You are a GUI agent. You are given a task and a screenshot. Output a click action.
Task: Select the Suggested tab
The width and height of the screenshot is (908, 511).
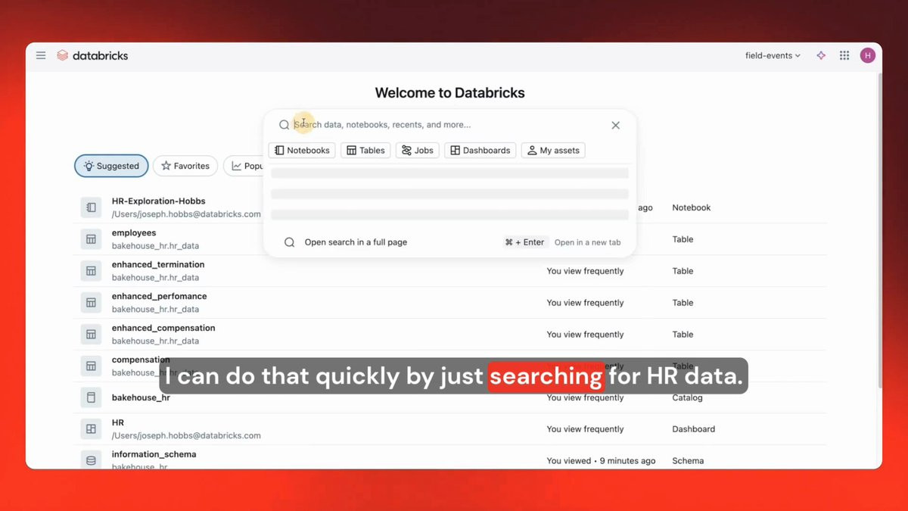click(x=111, y=166)
